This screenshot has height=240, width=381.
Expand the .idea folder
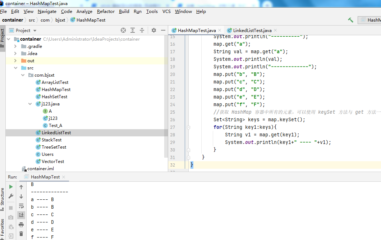pos(15,53)
